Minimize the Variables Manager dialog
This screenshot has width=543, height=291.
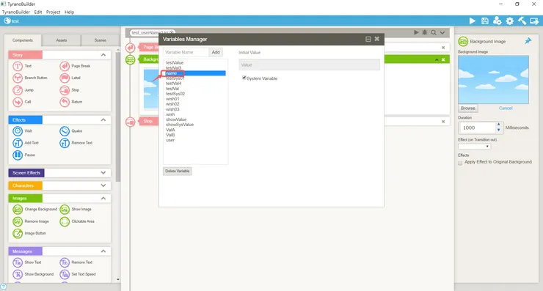point(368,39)
